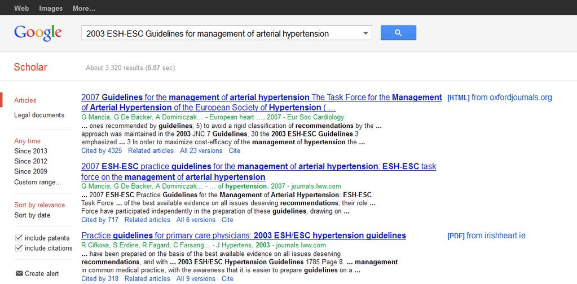View All 23 versions
Viewport: 577px width, 284px height.
pos(201,150)
